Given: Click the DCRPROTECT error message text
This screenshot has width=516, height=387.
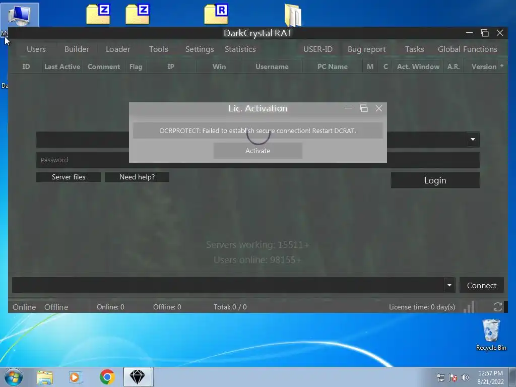Looking at the screenshot, I should [258, 131].
